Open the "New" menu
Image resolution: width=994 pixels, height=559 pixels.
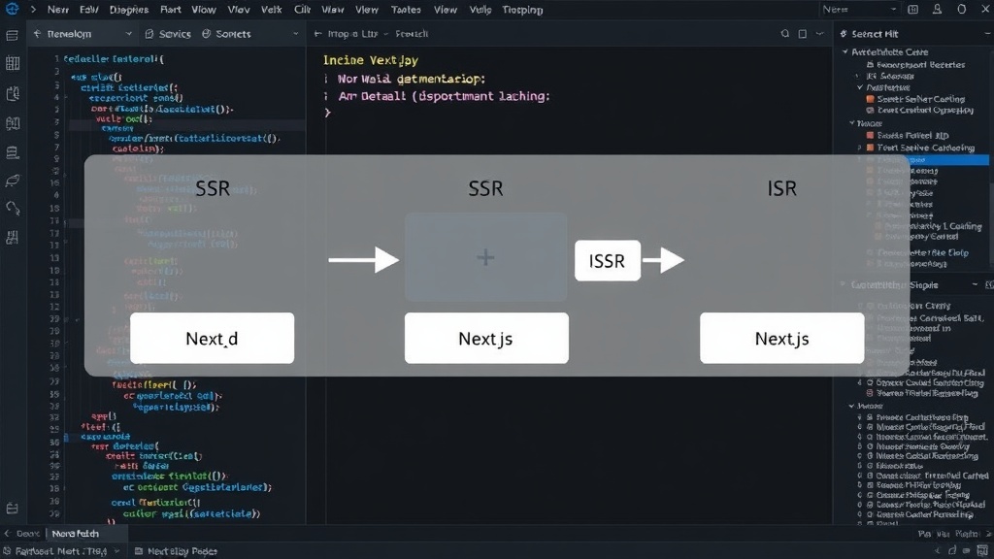click(57, 10)
